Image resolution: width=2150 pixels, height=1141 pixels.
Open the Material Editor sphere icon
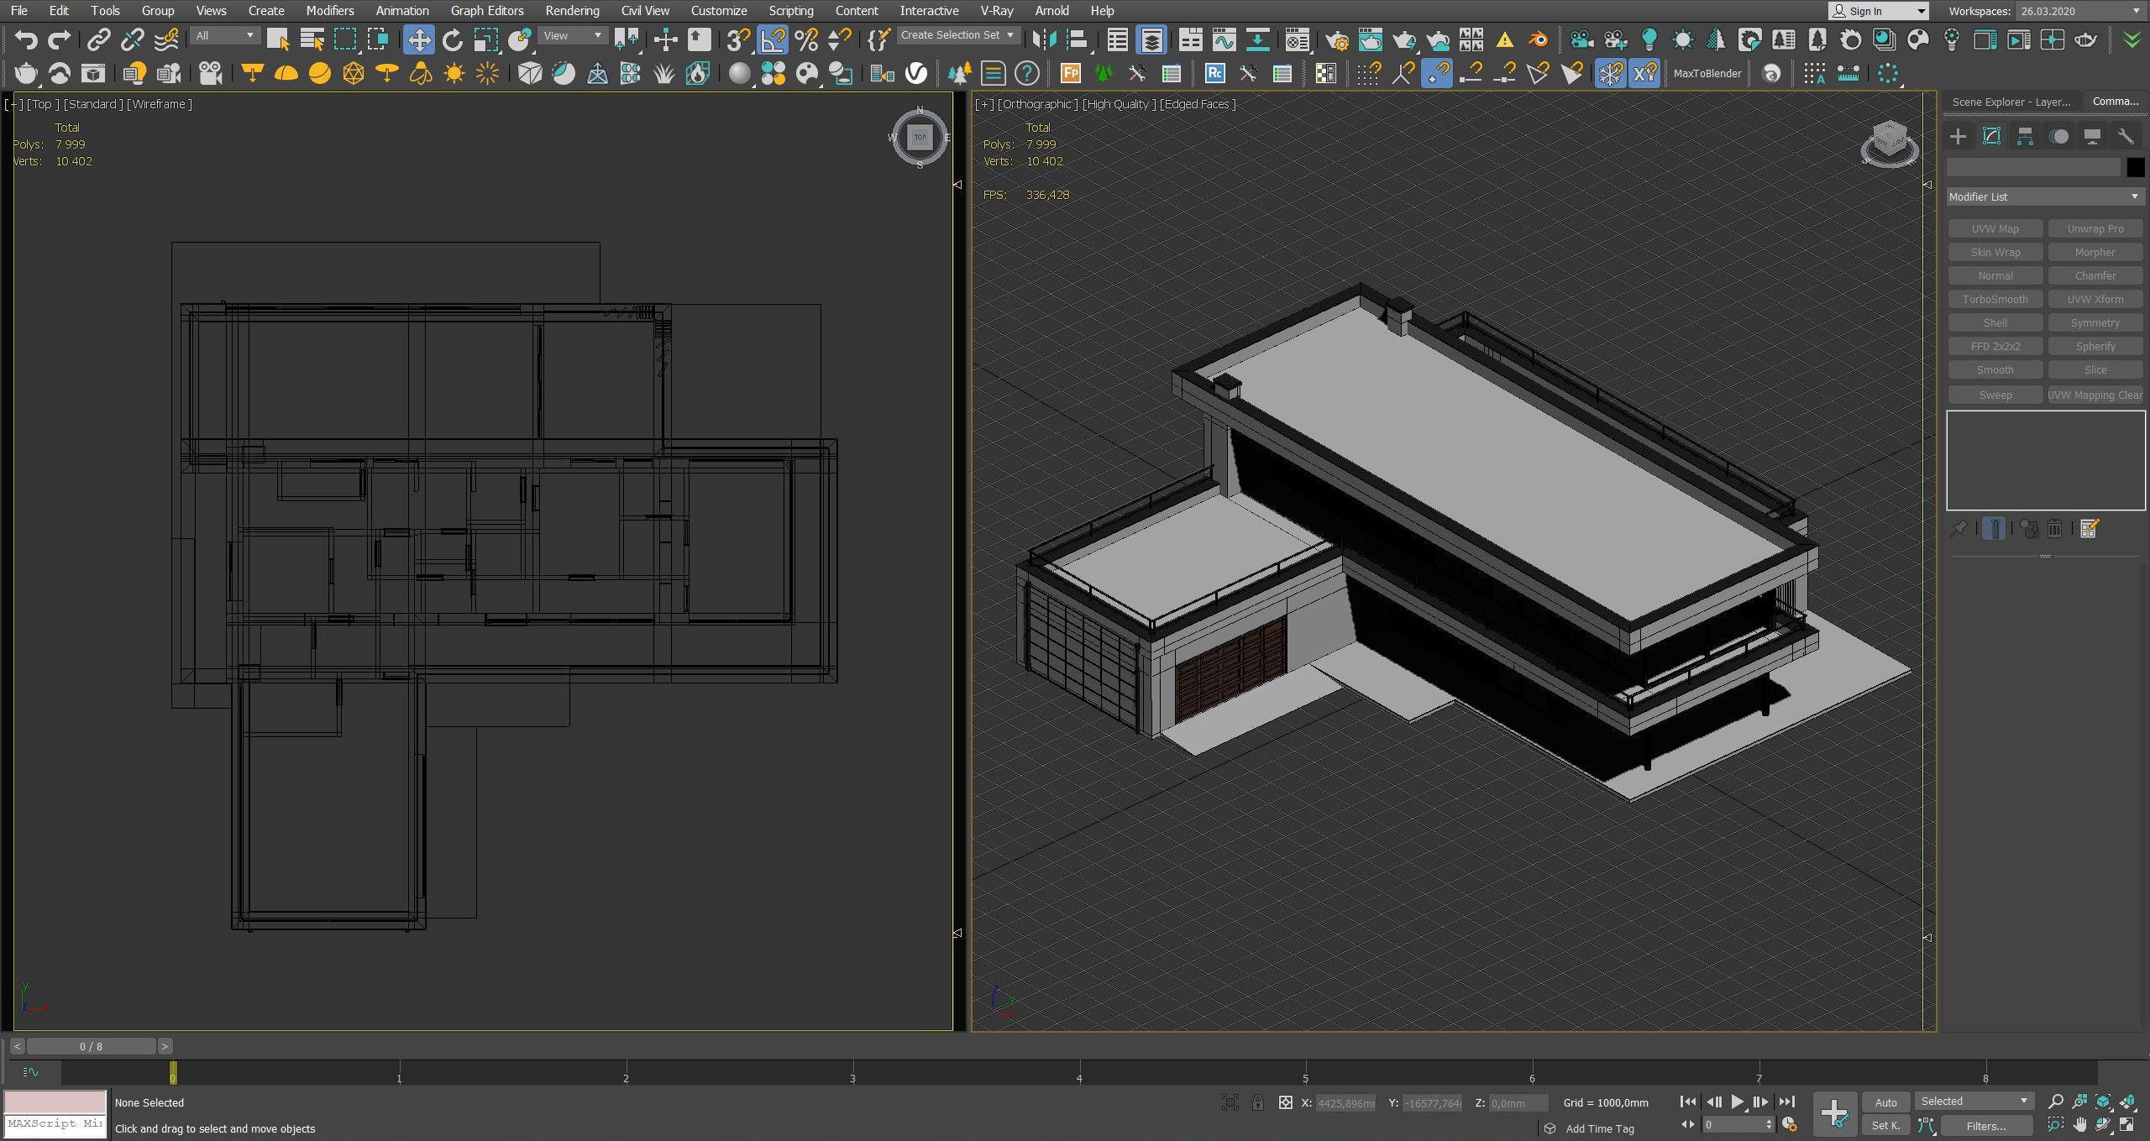coord(740,74)
